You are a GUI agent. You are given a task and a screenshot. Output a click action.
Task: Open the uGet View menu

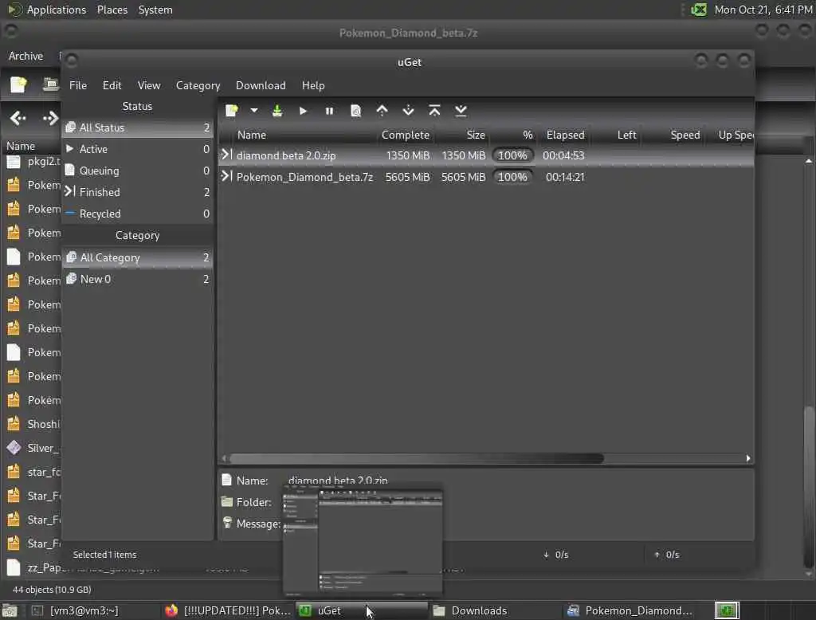pos(149,85)
